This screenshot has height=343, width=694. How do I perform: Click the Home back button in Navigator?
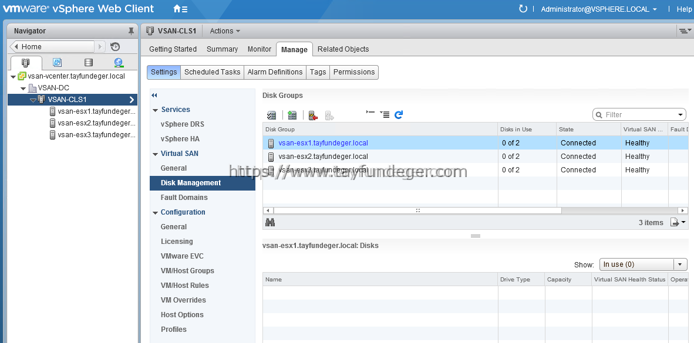[52, 46]
